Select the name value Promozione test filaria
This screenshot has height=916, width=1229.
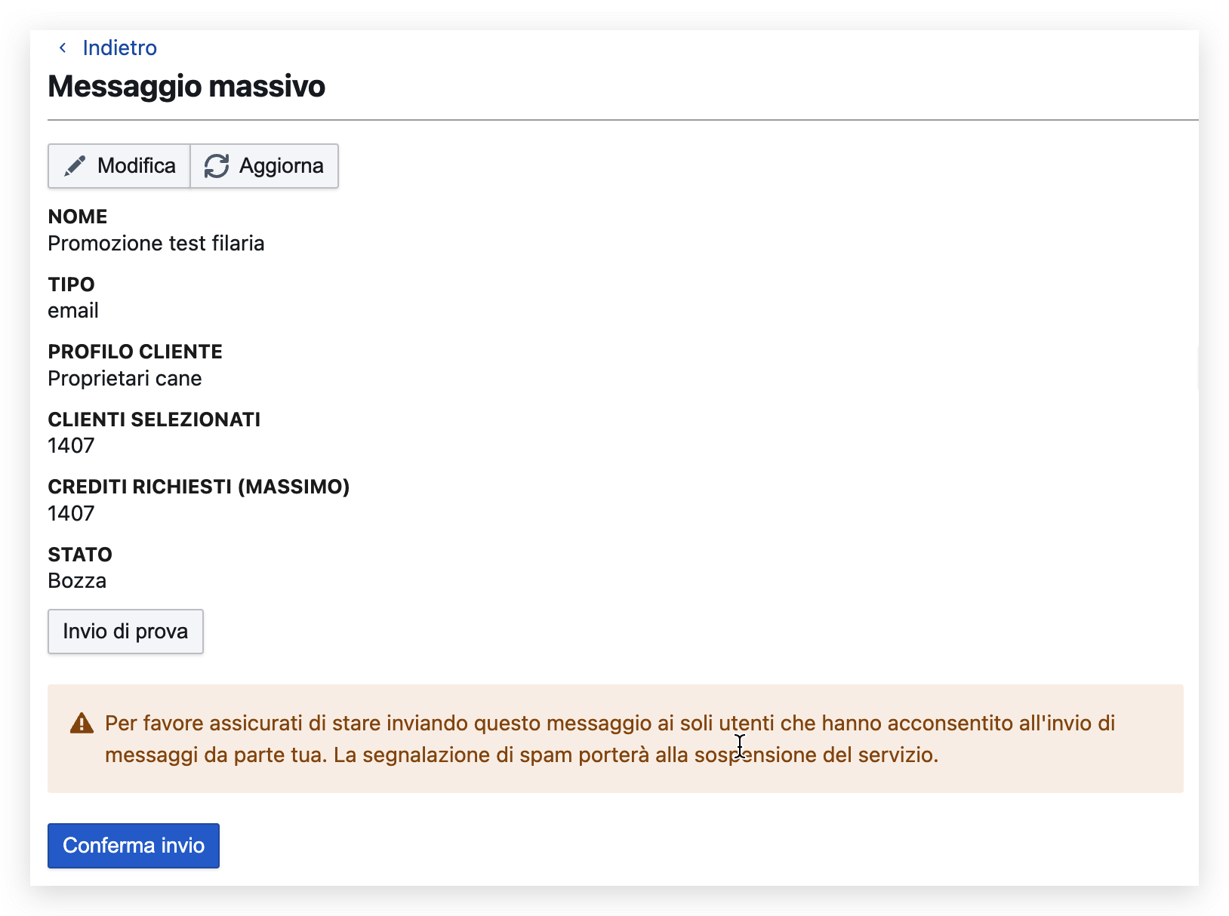[156, 244]
